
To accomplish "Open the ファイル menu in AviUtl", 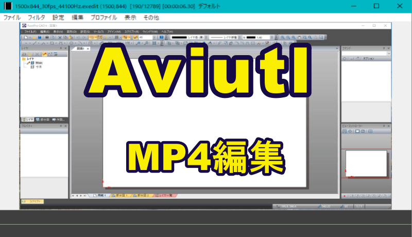I will (12, 17).
